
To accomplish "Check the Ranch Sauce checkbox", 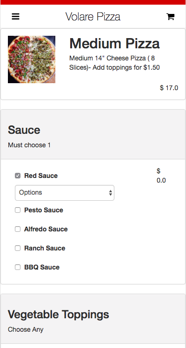I will click(x=18, y=248).
